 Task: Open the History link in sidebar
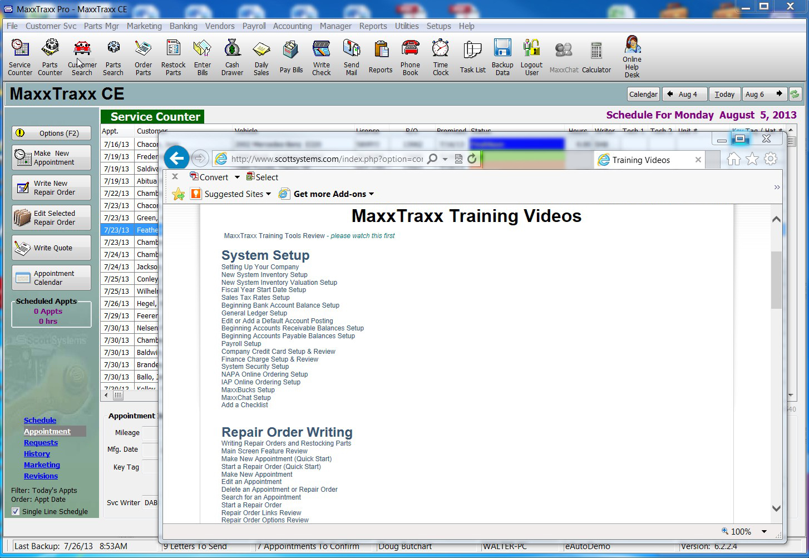point(37,454)
